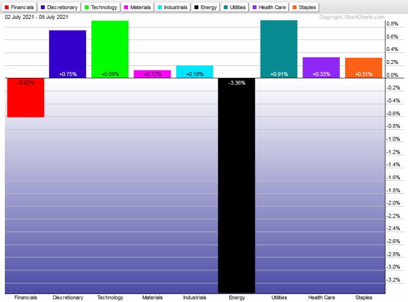Click the -3.36% value label
408x302 pixels.
coord(237,83)
